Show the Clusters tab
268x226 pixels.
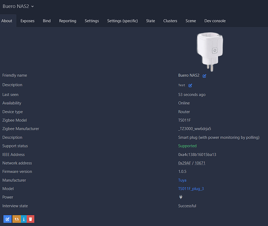[170, 21]
